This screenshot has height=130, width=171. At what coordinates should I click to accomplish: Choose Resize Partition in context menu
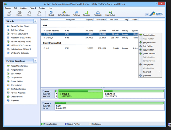[150, 35]
